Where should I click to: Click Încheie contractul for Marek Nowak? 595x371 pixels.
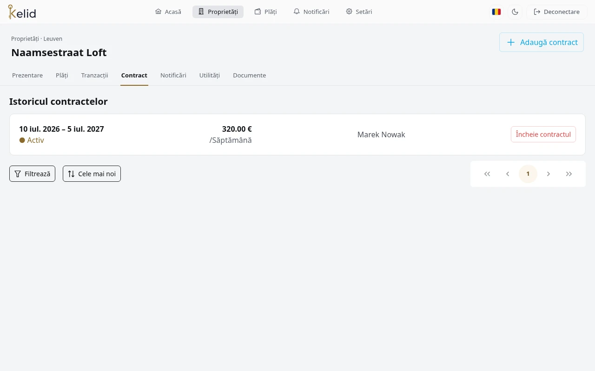click(x=543, y=134)
